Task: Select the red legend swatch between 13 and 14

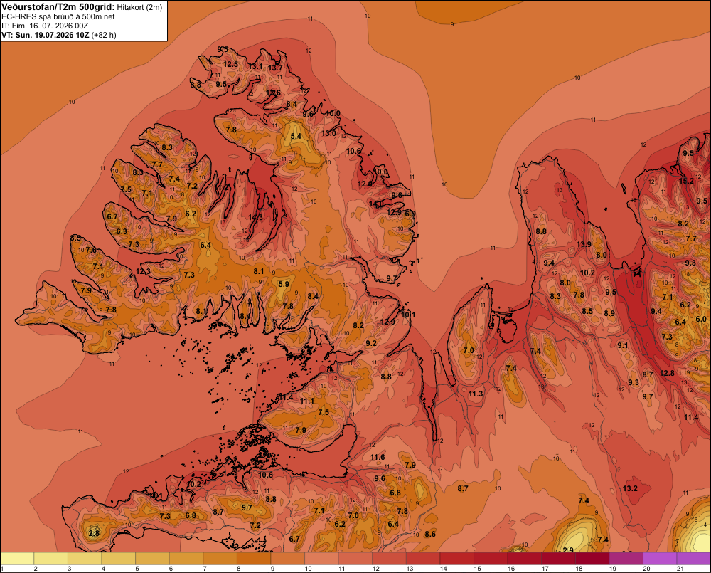Action: pyautogui.click(x=423, y=559)
